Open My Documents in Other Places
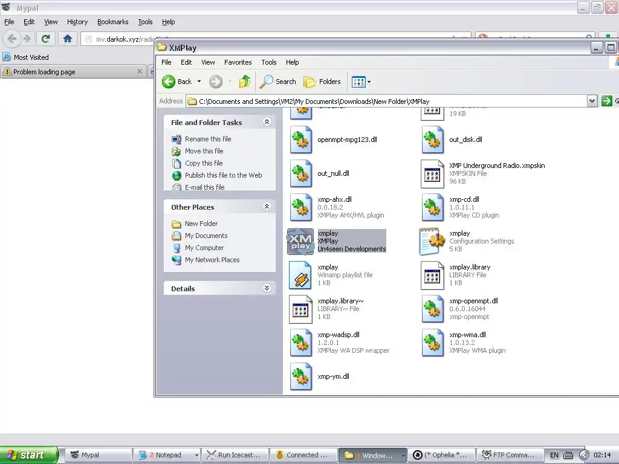 tap(206, 236)
